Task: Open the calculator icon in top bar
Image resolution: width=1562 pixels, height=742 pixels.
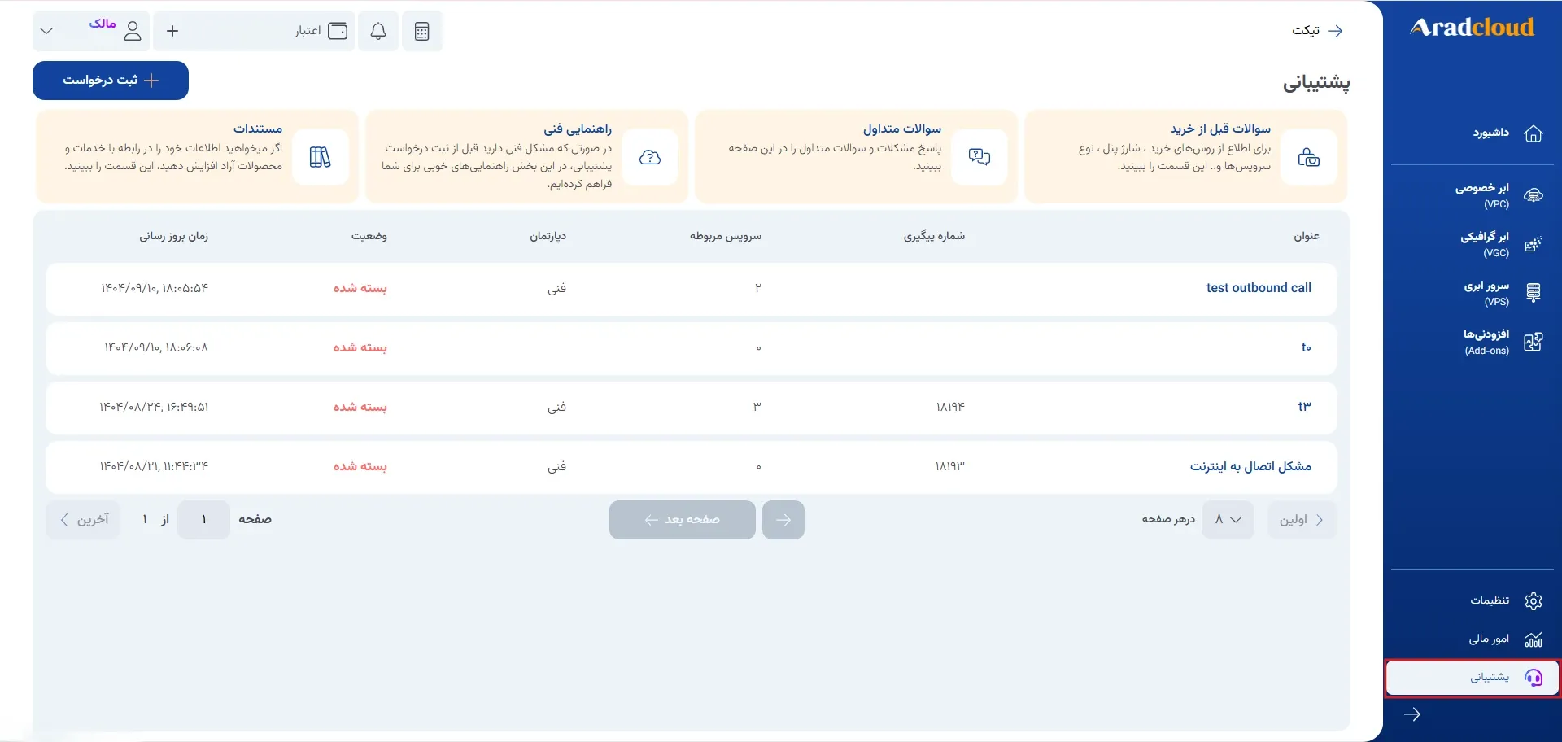Action: pos(421,31)
